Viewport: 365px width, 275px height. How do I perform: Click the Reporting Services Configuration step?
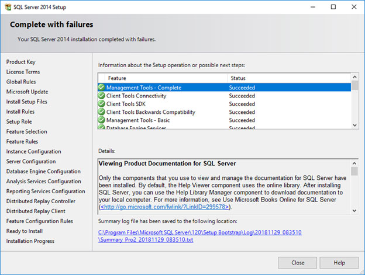[46, 191]
